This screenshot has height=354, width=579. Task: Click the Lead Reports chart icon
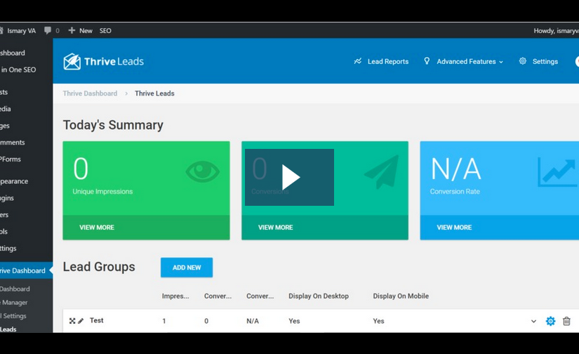[x=357, y=61]
